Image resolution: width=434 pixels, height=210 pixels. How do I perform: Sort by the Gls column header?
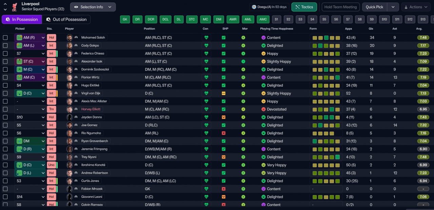pos(371,29)
